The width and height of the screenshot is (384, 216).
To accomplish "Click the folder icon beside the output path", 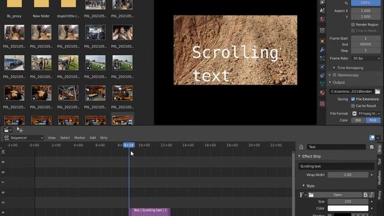I will [377, 91].
